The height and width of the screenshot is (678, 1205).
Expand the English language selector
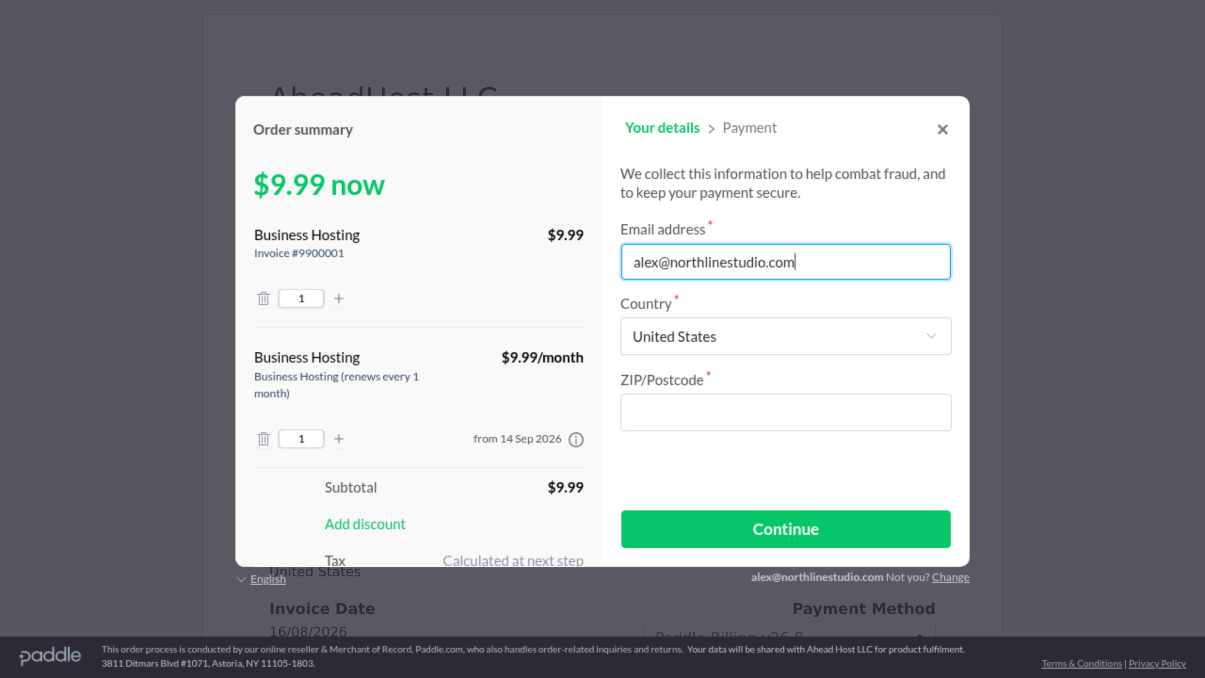pyautogui.click(x=268, y=579)
